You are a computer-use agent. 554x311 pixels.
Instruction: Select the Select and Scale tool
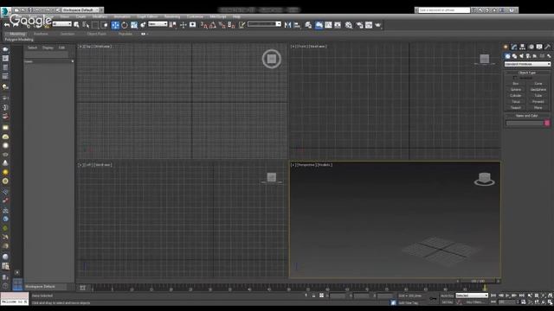coord(134,25)
